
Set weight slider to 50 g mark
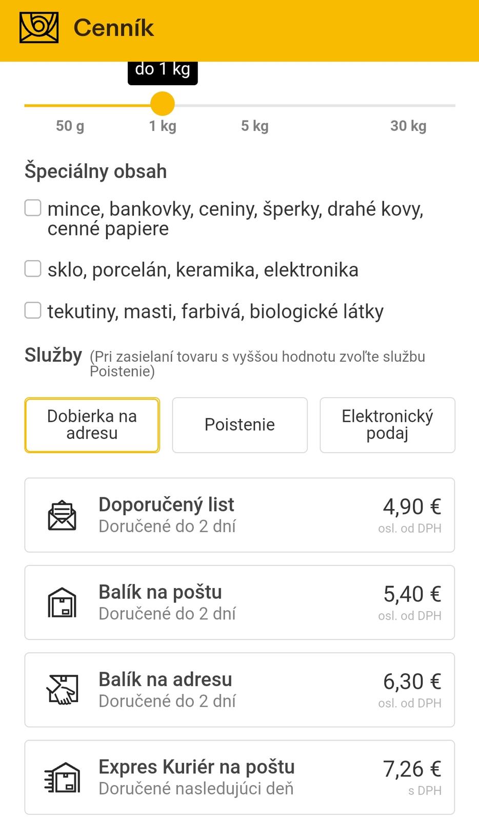(70, 105)
